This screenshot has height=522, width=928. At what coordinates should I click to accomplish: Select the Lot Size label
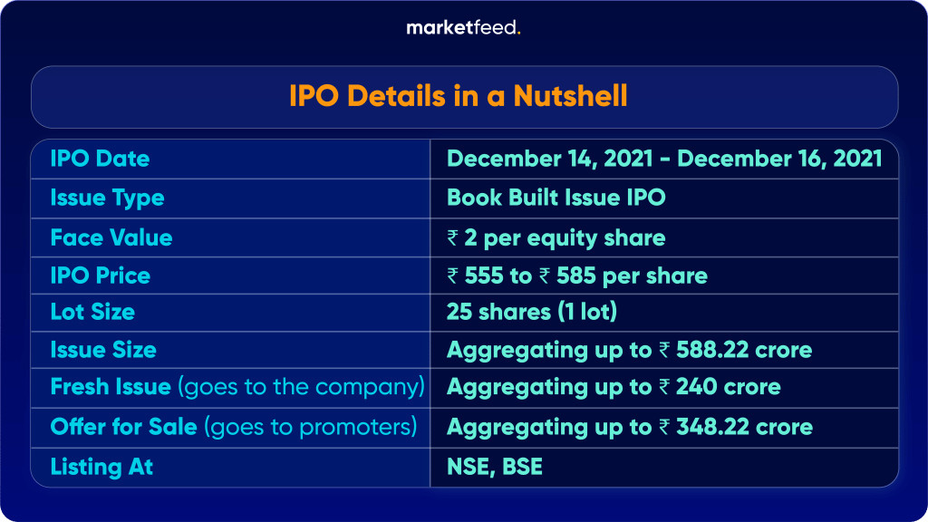92,313
